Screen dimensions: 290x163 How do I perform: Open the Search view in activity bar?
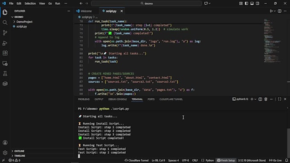(5, 22)
